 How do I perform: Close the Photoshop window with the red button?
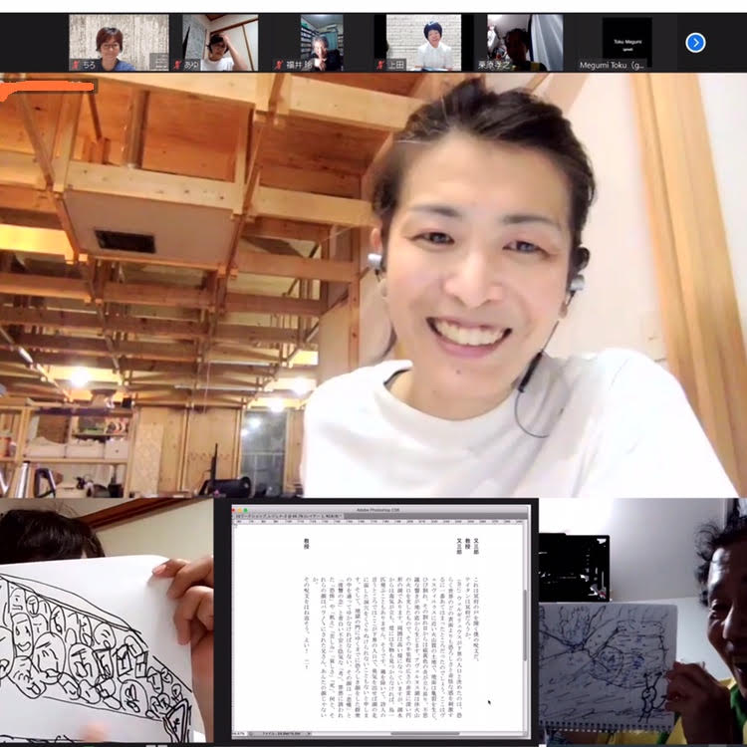coord(235,510)
